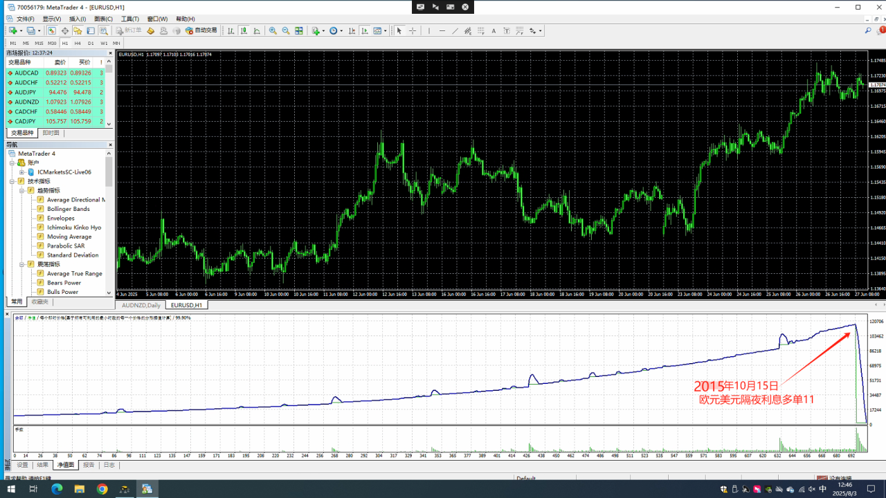Image resolution: width=886 pixels, height=498 pixels.
Task: Toggle the 自动交易 auto trading button
Action: click(201, 30)
